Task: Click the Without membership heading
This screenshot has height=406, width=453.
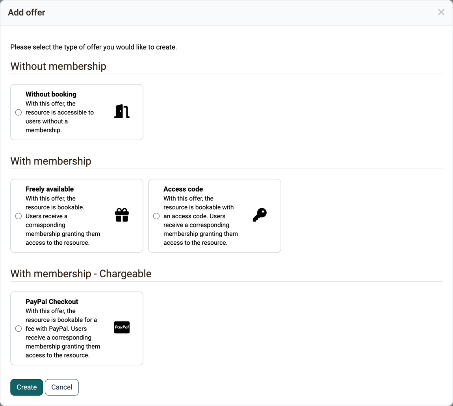Action: pos(58,66)
